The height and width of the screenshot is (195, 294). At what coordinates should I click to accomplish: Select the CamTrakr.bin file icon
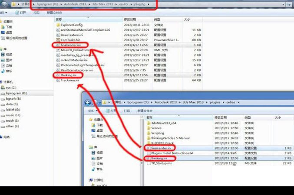[x=58, y=40]
